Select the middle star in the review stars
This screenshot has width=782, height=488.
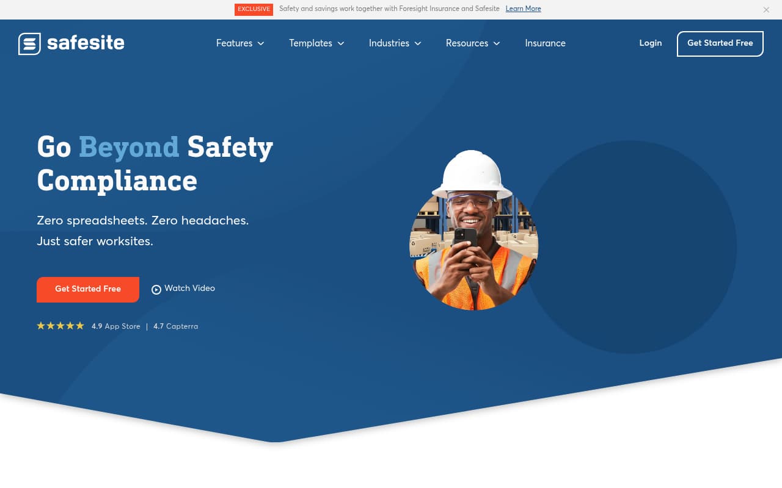60,326
